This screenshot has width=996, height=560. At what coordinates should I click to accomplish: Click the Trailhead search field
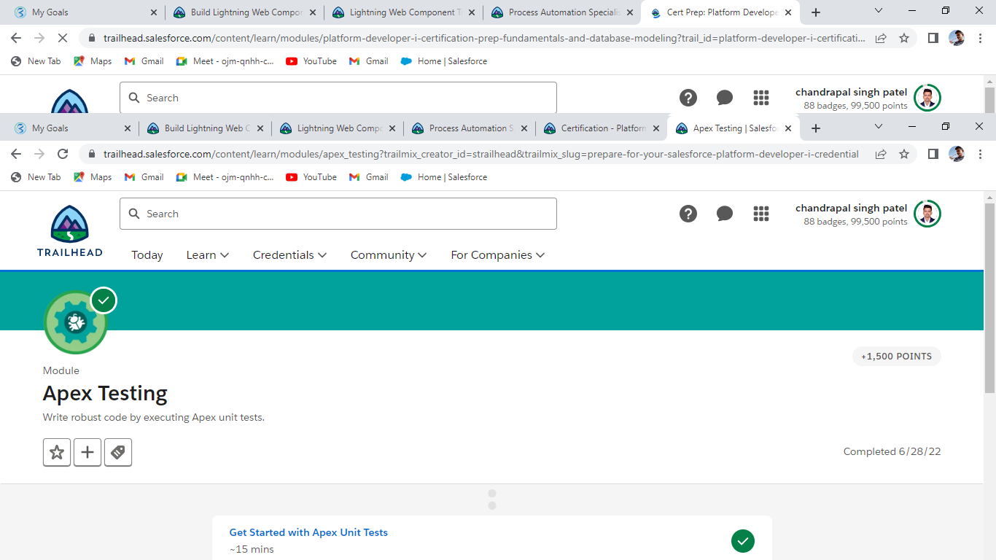click(338, 214)
